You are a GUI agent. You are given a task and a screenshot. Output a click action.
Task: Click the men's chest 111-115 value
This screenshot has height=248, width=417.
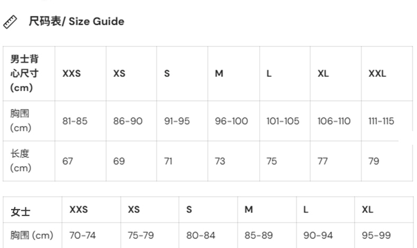click(x=381, y=121)
